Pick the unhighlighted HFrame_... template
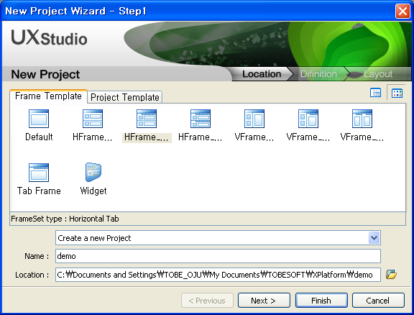 tap(201, 125)
